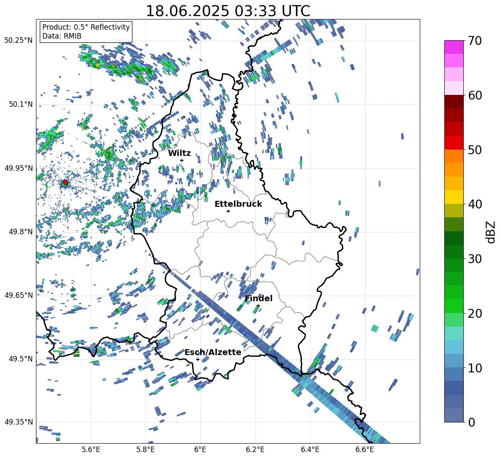The image size is (501, 458).
Task: Click the Findel station cross marker
Action: (x=258, y=306)
